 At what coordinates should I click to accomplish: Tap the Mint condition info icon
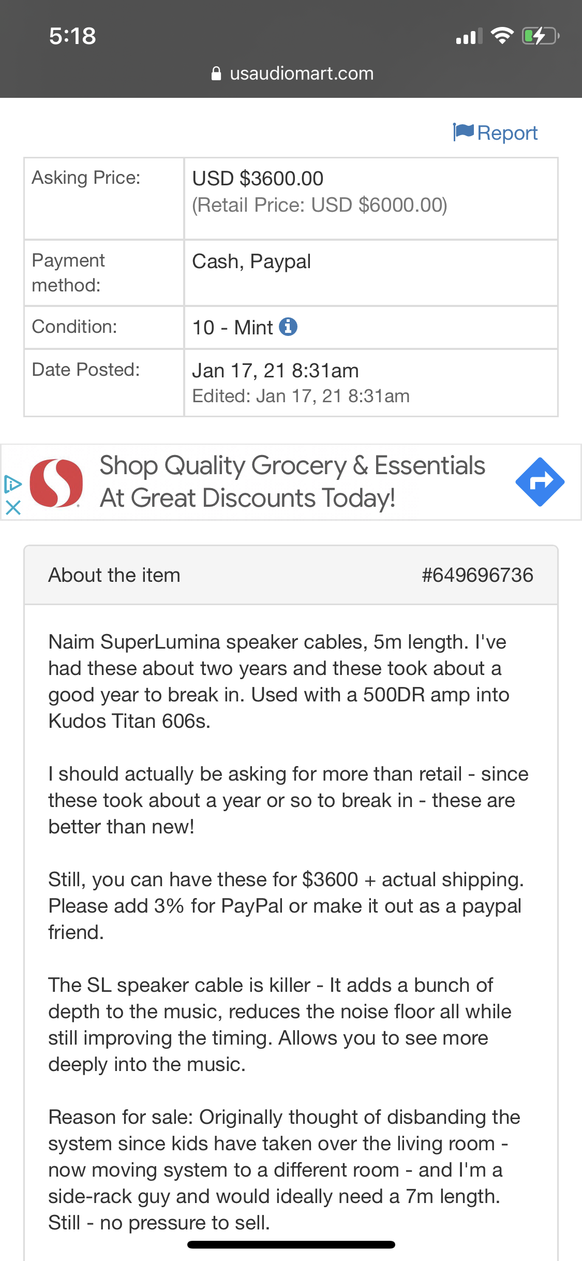point(288,327)
